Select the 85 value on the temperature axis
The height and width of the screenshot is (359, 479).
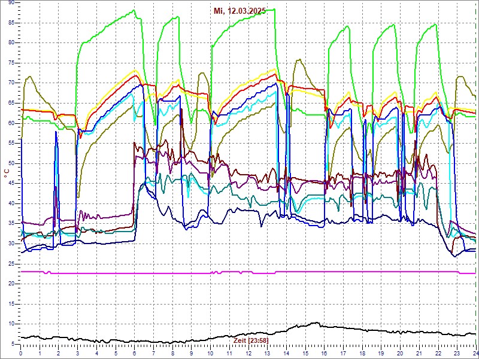(11, 23)
